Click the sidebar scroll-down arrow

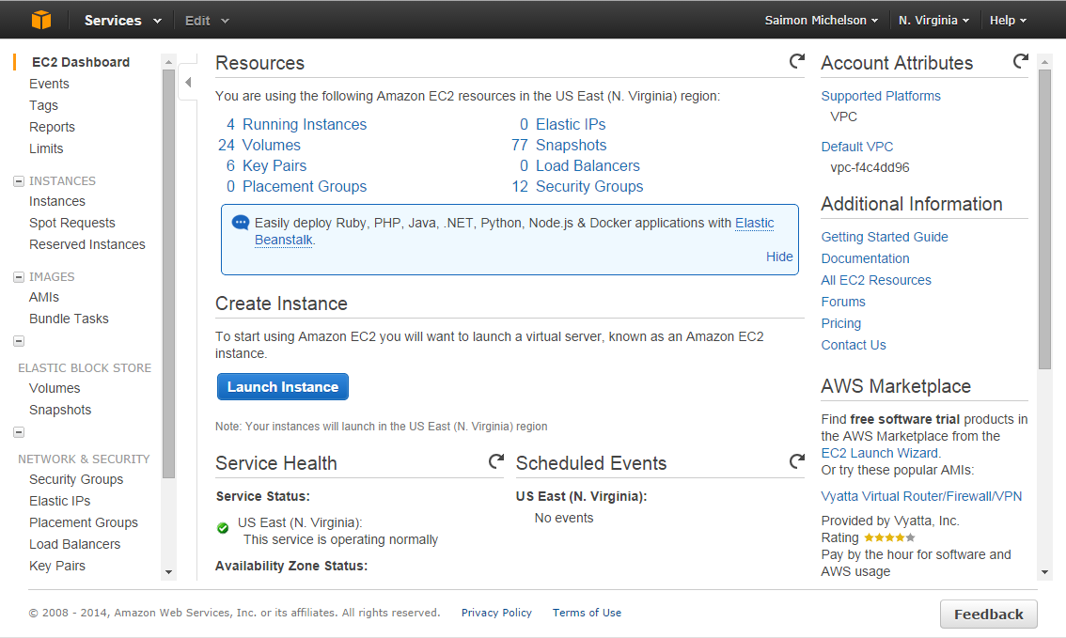point(168,572)
